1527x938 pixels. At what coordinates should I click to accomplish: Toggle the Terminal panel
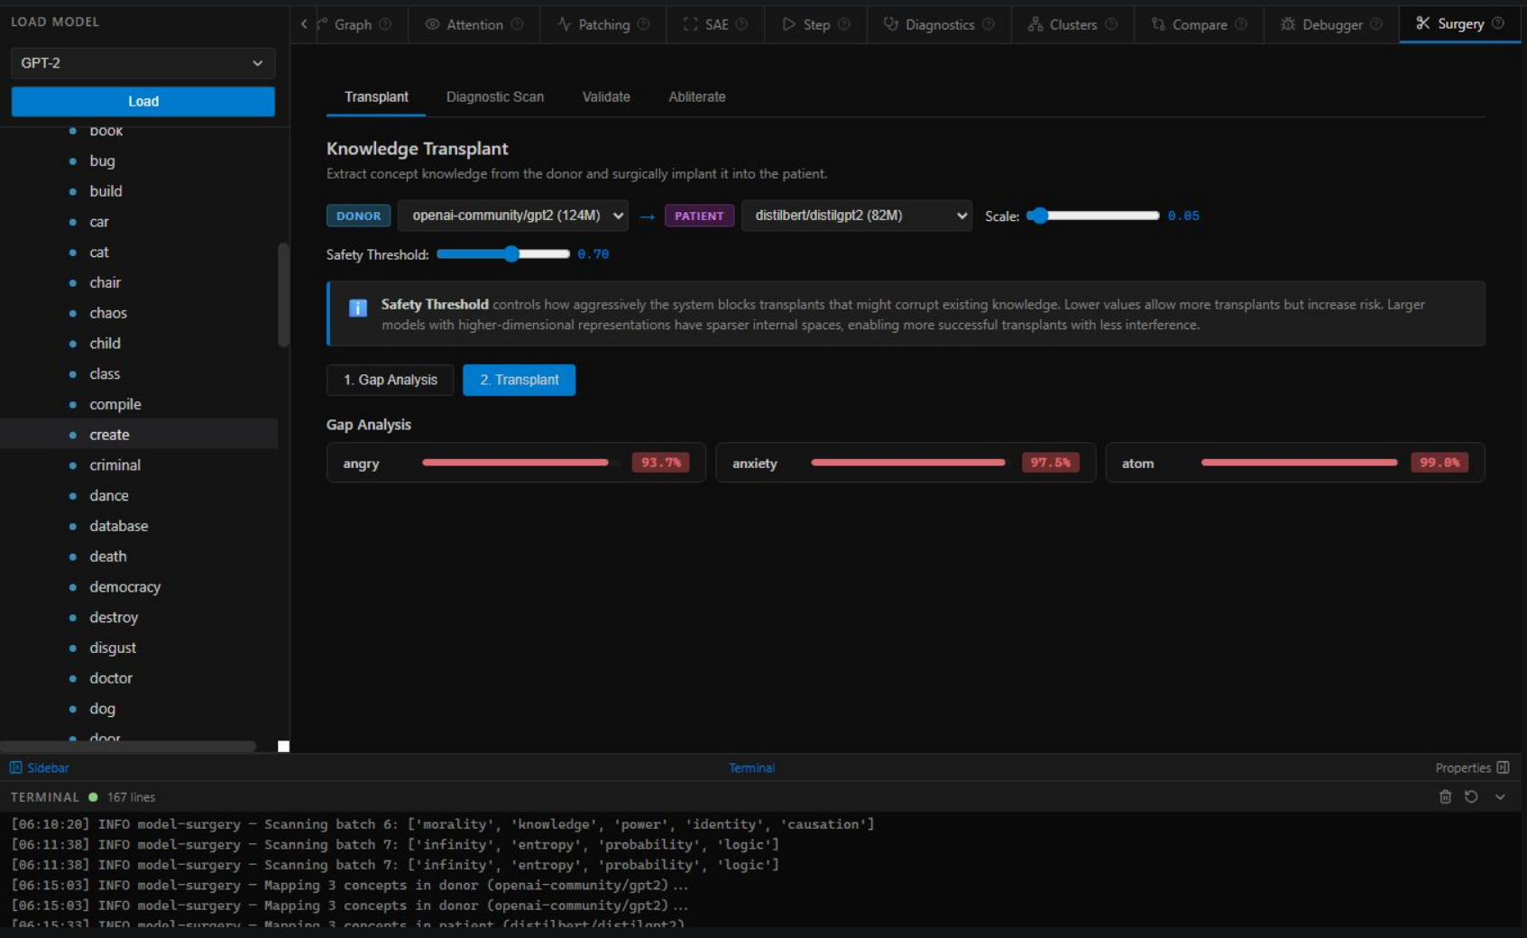click(751, 768)
